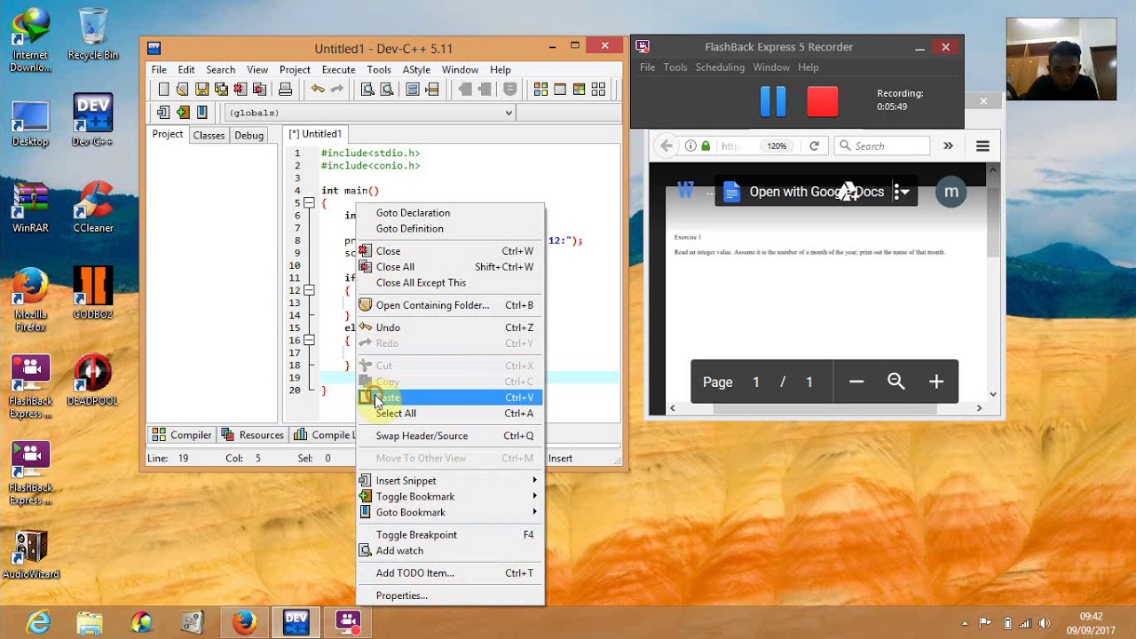Click the PDF horizontal scrollbar in Firefox
Image resolution: width=1136 pixels, height=639 pixels.
click(824, 408)
